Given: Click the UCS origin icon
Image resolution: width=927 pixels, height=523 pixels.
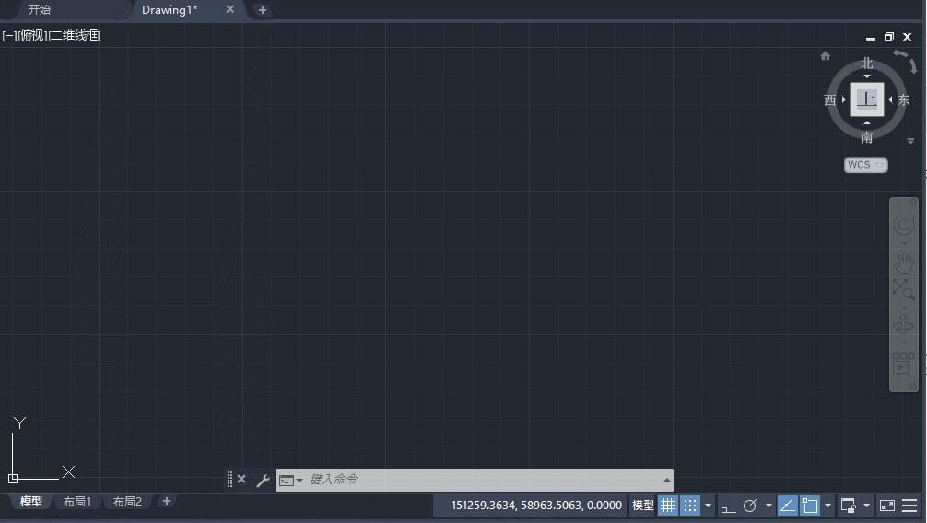Looking at the screenshot, I should [13, 478].
